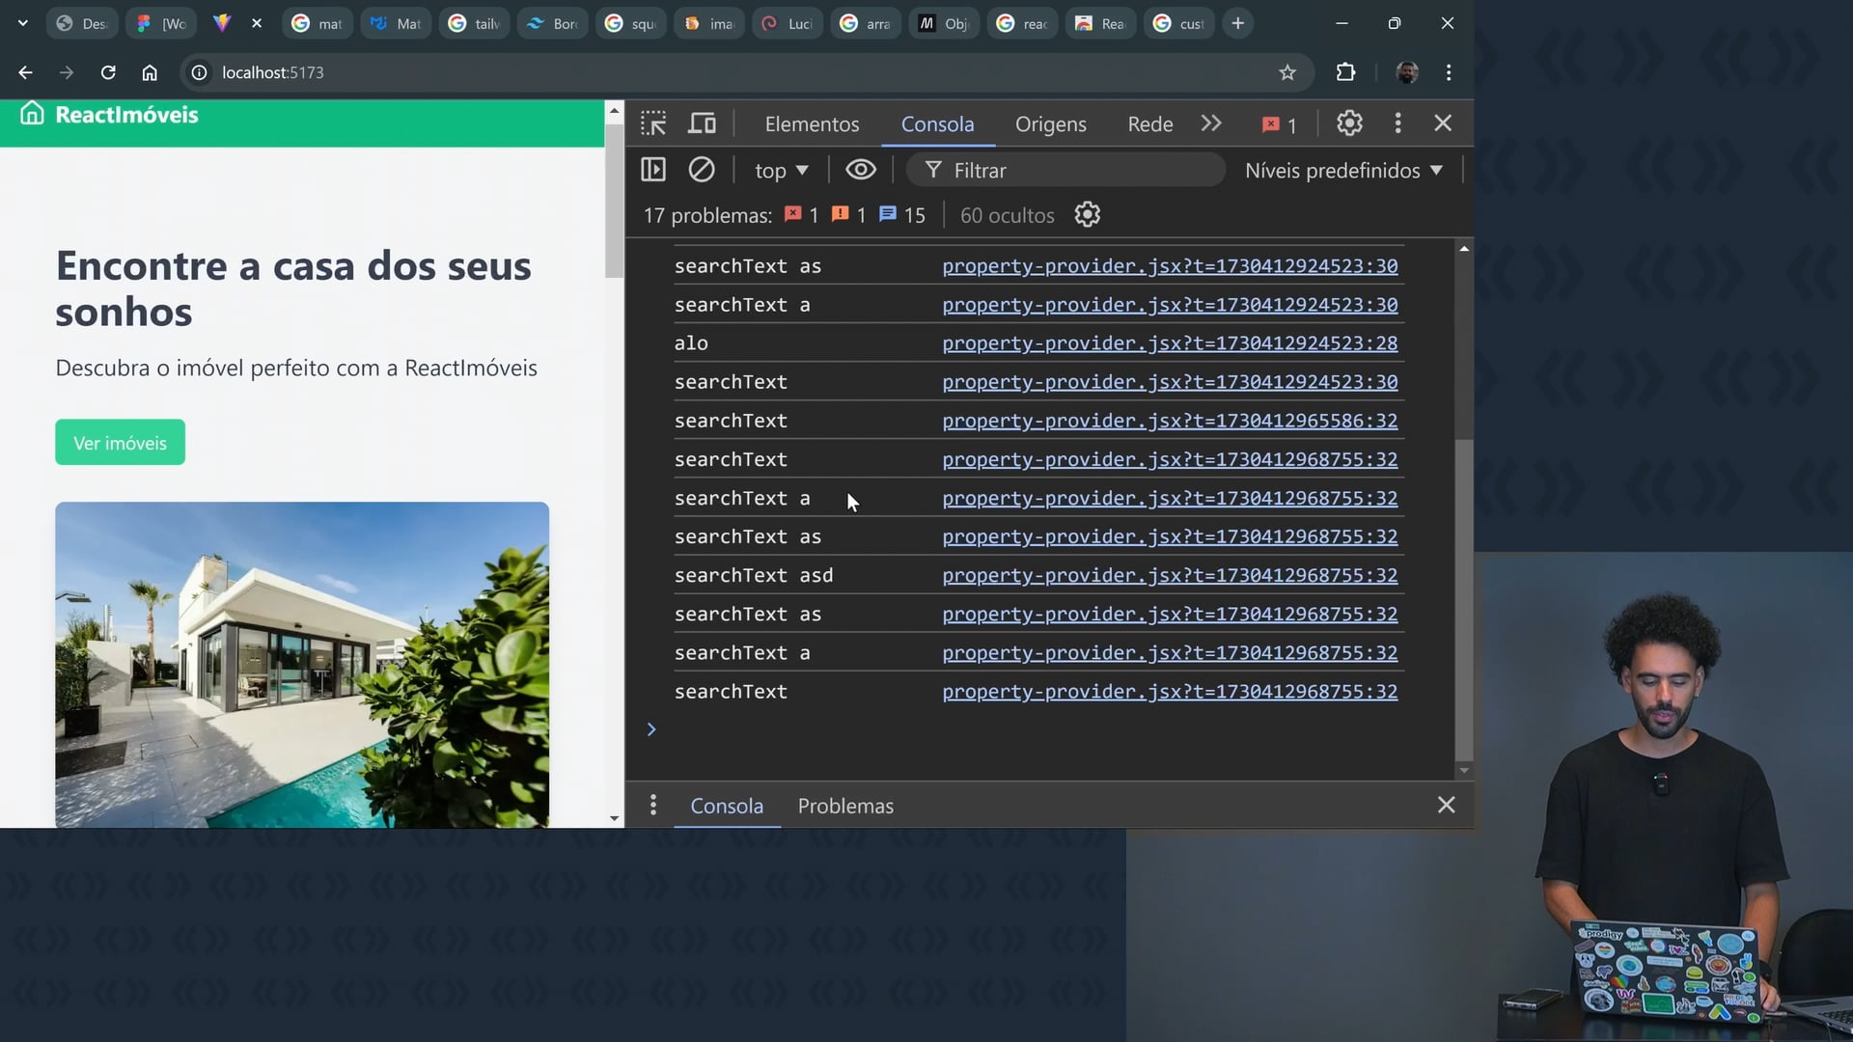This screenshot has width=1853, height=1042.
Task: Open DevTools settings gear icon
Action: (x=1349, y=123)
